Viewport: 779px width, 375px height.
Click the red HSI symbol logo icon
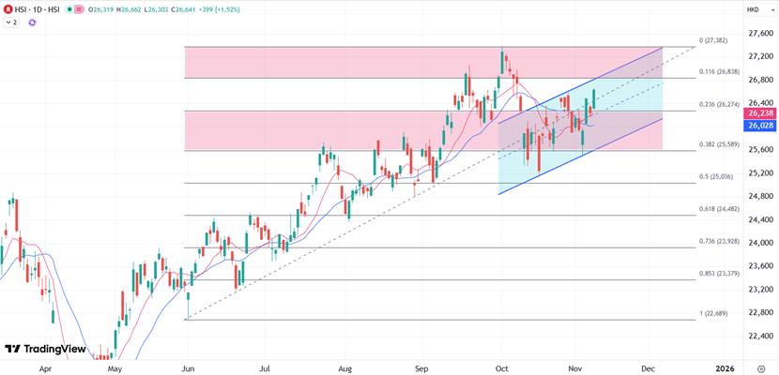pyautogui.click(x=8, y=8)
